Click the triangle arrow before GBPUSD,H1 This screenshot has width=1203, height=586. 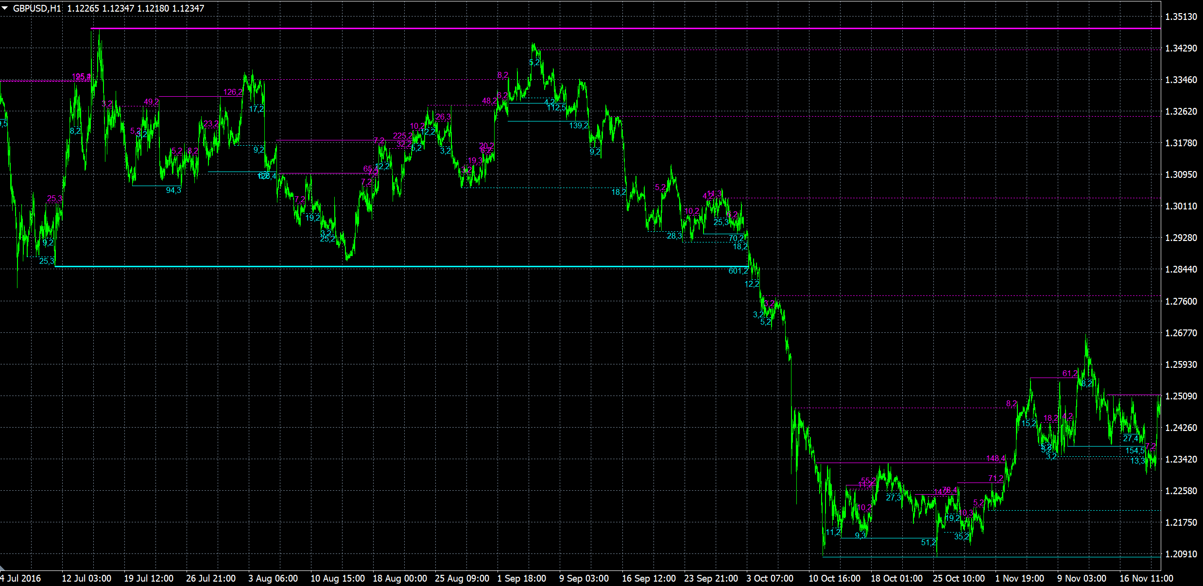[x=5, y=8]
